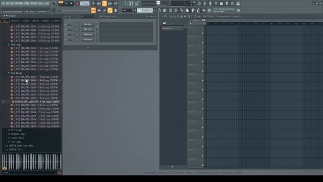Open the channel rack graph editor icon
This screenshot has height=182, width=323.
click(147, 16)
